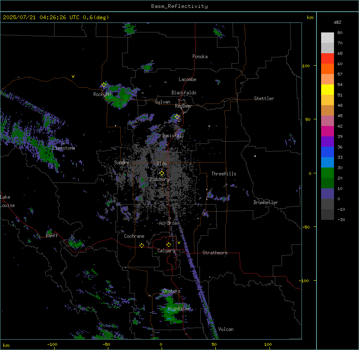Click the Ponoka city label
359x350 pixels.
point(200,57)
